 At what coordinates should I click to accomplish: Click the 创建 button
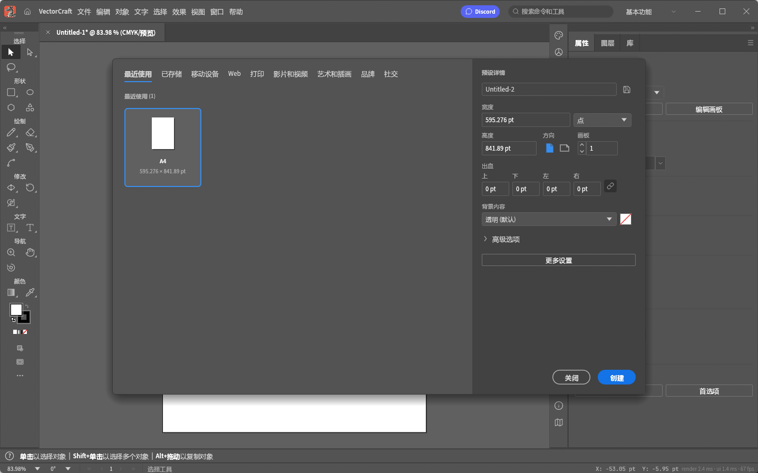coord(617,378)
